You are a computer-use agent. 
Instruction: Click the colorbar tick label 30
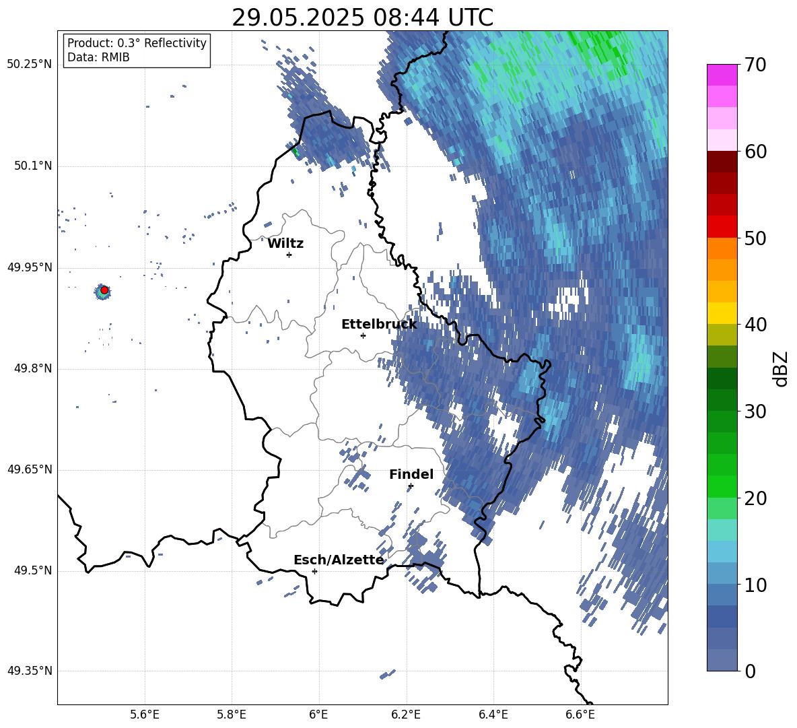click(755, 411)
